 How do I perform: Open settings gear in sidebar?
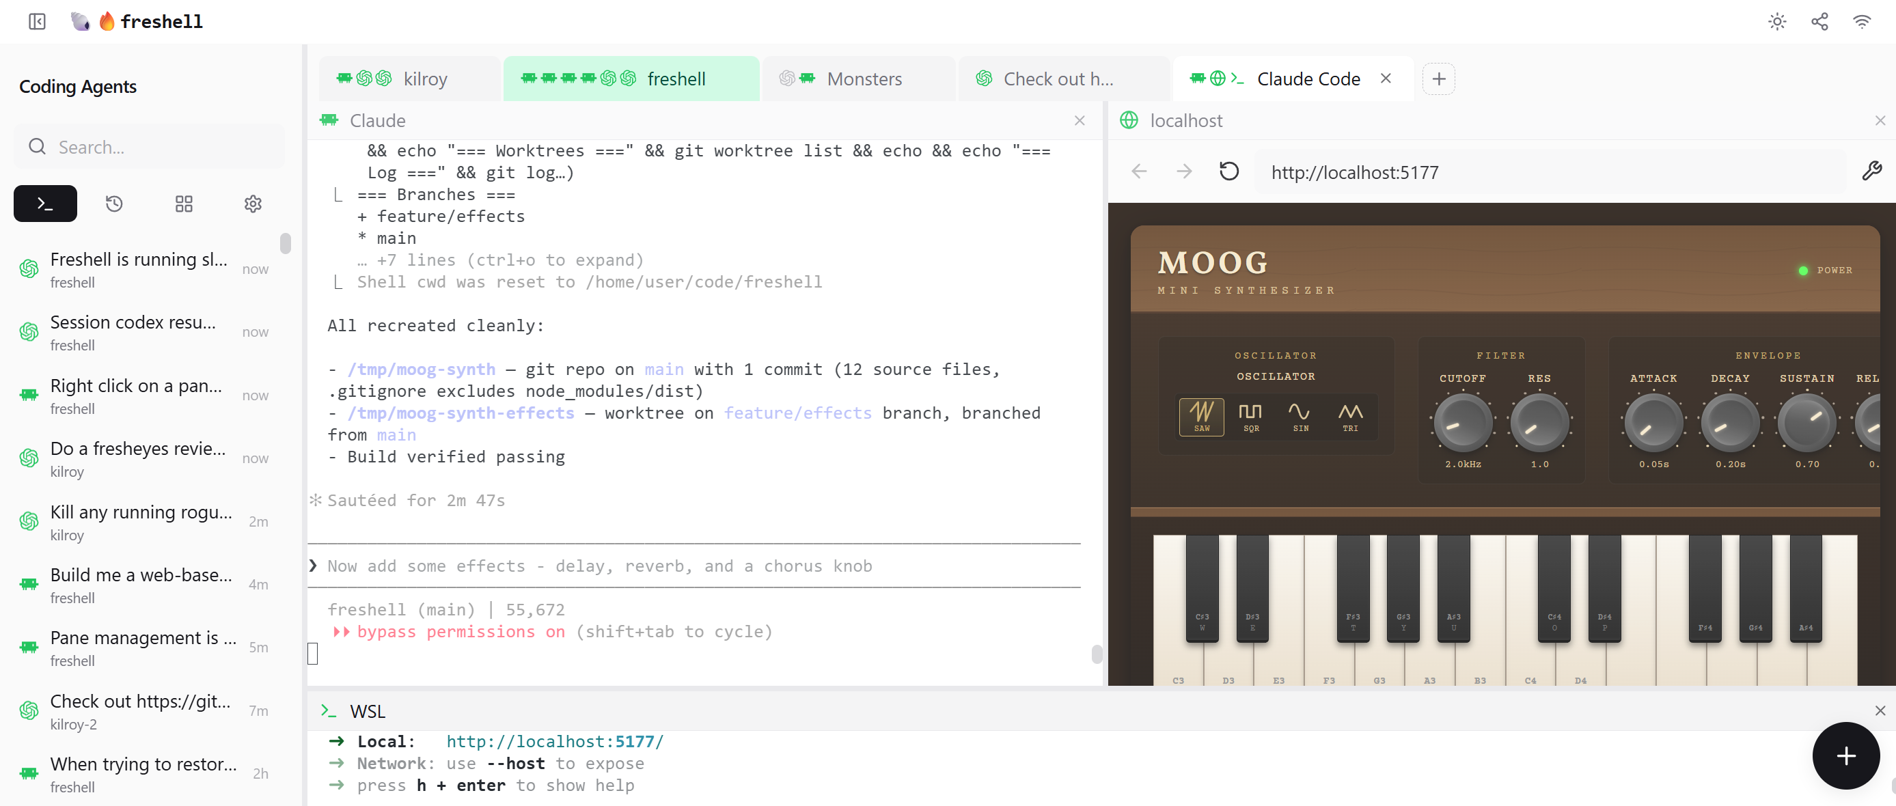pyautogui.click(x=253, y=204)
